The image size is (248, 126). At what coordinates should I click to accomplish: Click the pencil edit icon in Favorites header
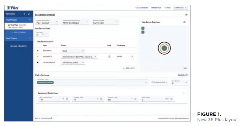pyautogui.click(x=29, y=14)
